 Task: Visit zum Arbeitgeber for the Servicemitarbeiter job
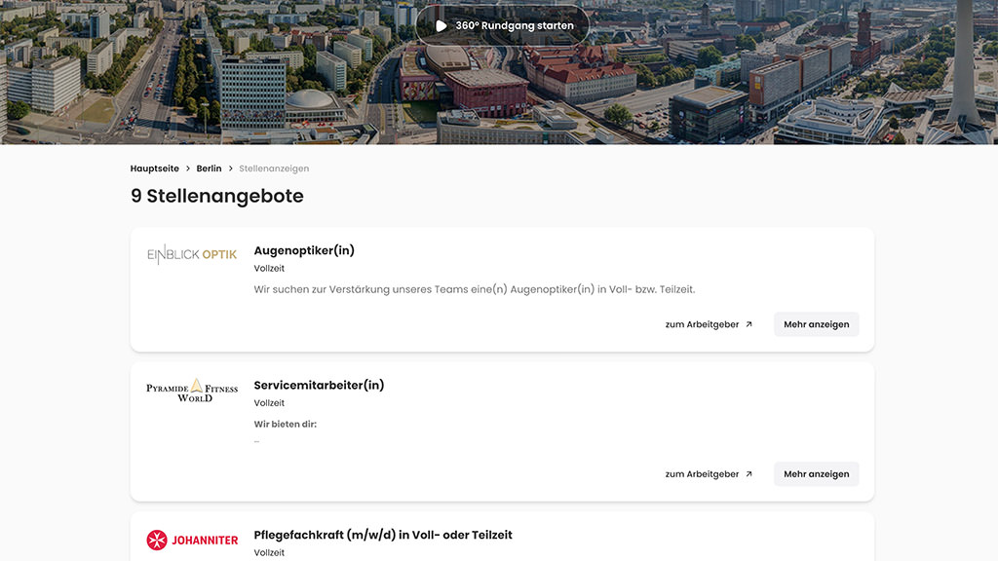(702, 474)
